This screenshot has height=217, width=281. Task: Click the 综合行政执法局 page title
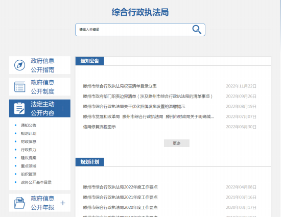click(x=140, y=12)
